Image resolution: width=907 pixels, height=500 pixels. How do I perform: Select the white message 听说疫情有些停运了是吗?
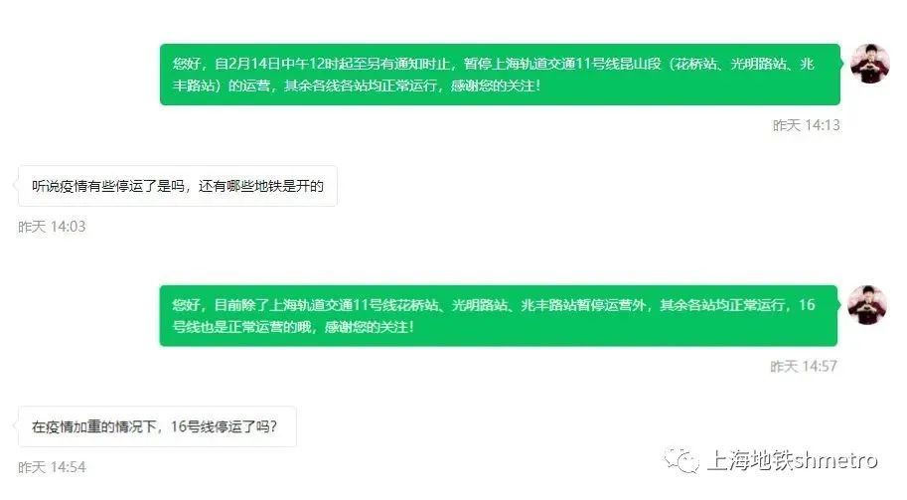coord(178,186)
